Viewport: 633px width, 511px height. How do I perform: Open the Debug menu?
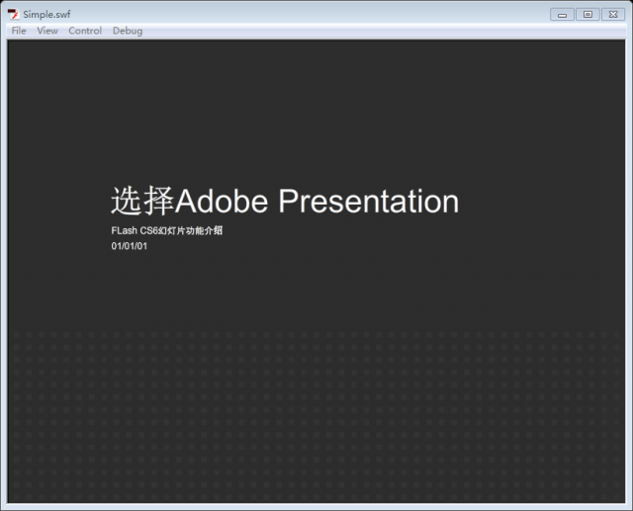click(x=128, y=31)
